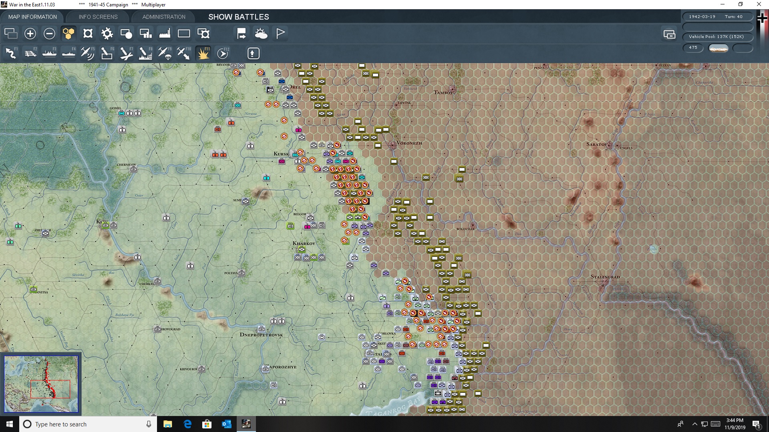Click the rectangle with gear icon
Screen dimensions: 769x432
click(x=203, y=34)
